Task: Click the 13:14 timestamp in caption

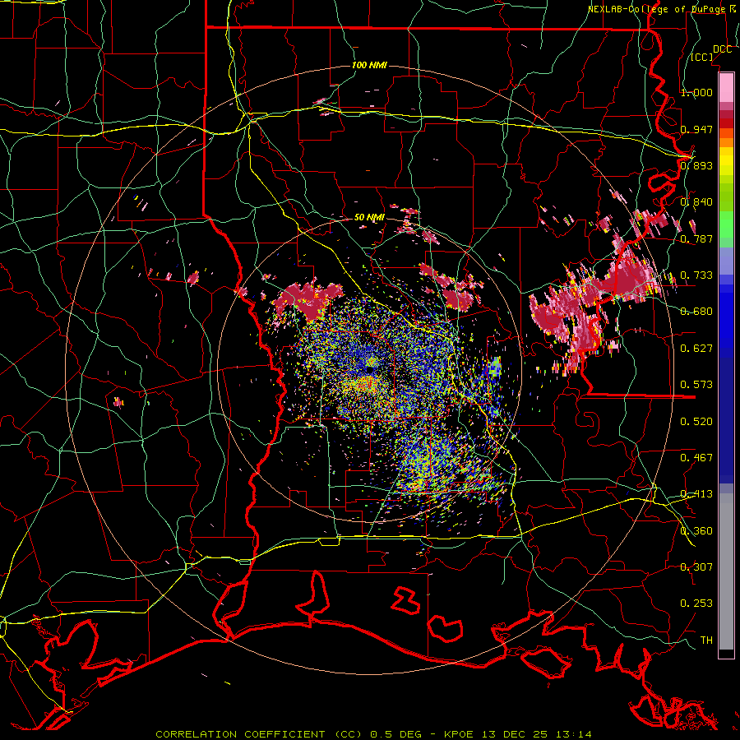Action: 574,734
